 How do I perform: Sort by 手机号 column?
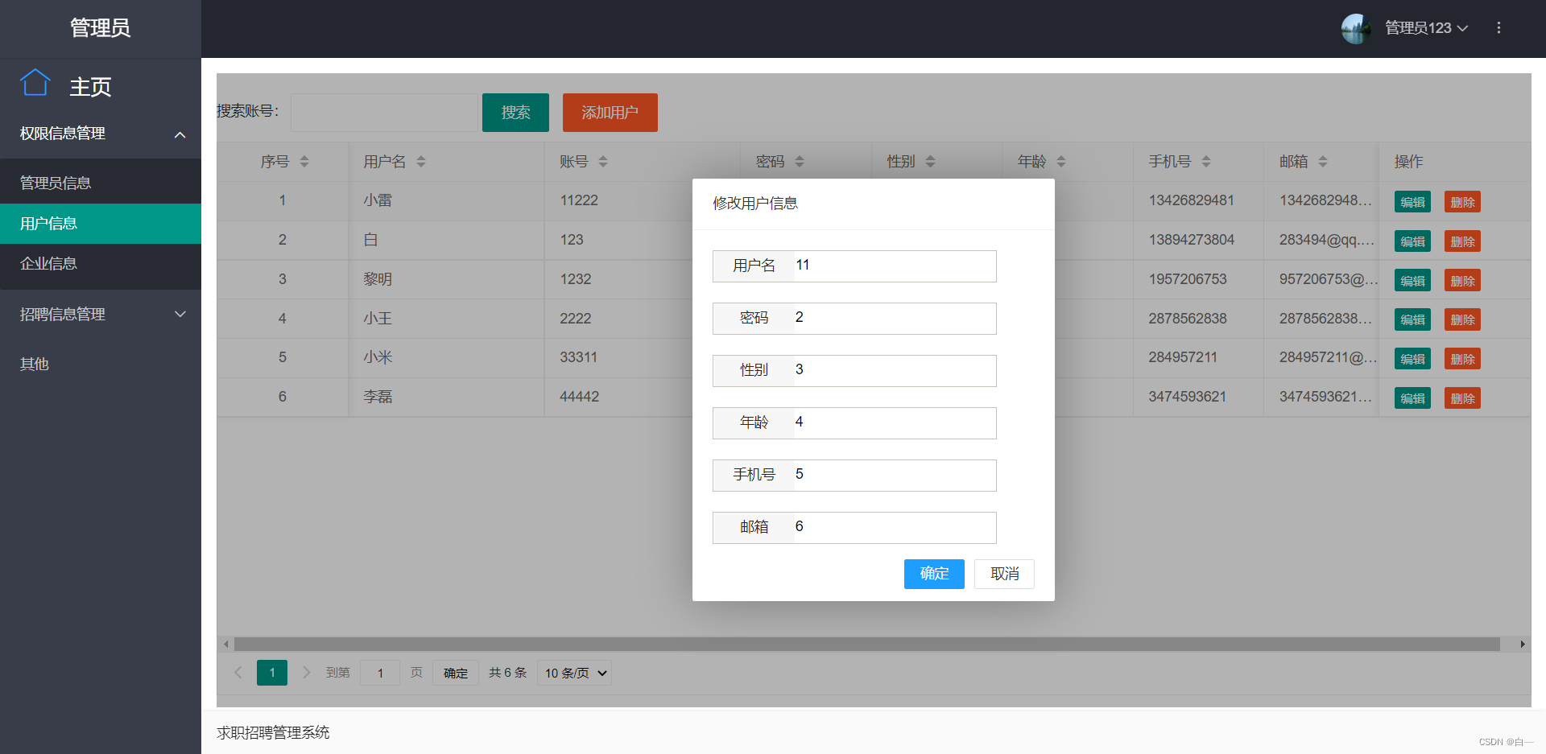click(1206, 162)
